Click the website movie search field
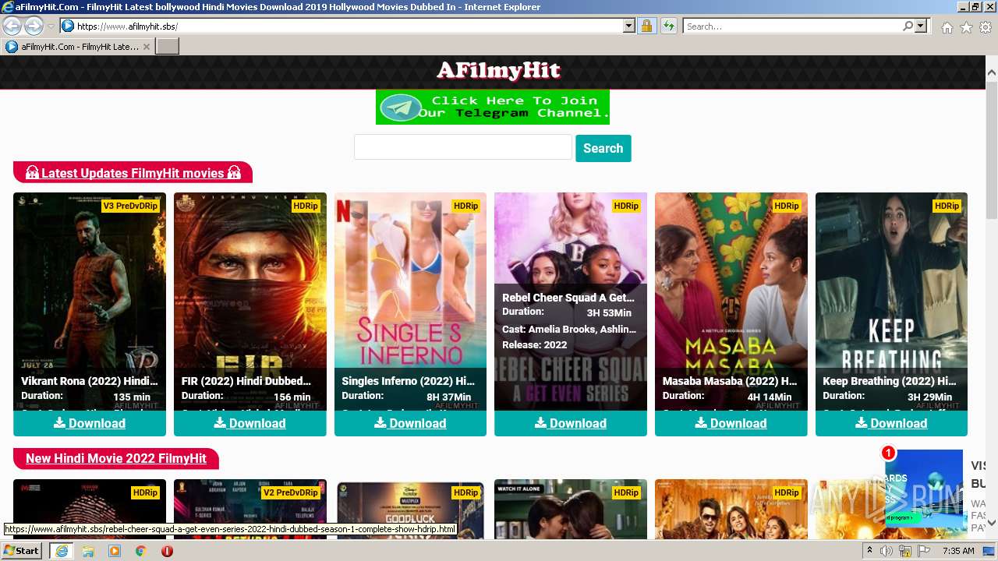998x561 pixels. pyautogui.click(x=463, y=147)
